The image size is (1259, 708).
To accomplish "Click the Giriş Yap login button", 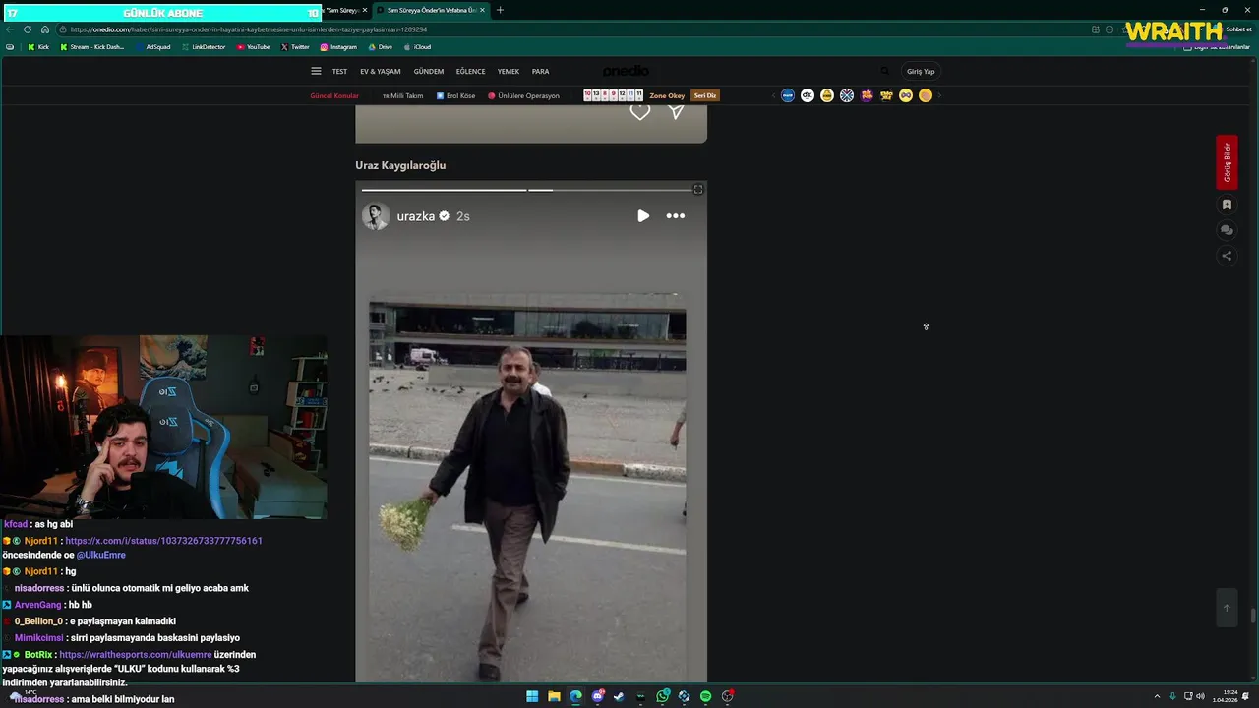I will (921, 71).
